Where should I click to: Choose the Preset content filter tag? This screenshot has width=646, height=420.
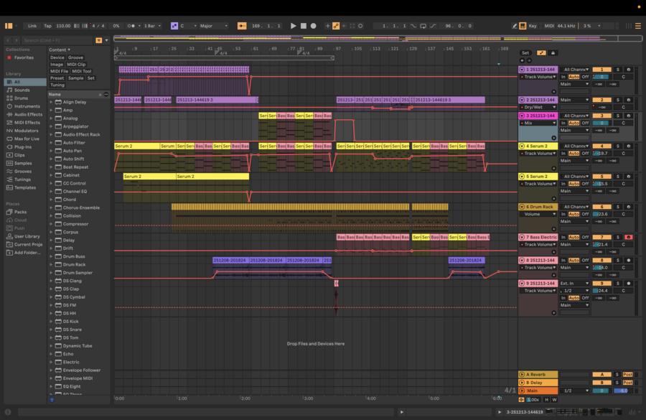[57, 78]
